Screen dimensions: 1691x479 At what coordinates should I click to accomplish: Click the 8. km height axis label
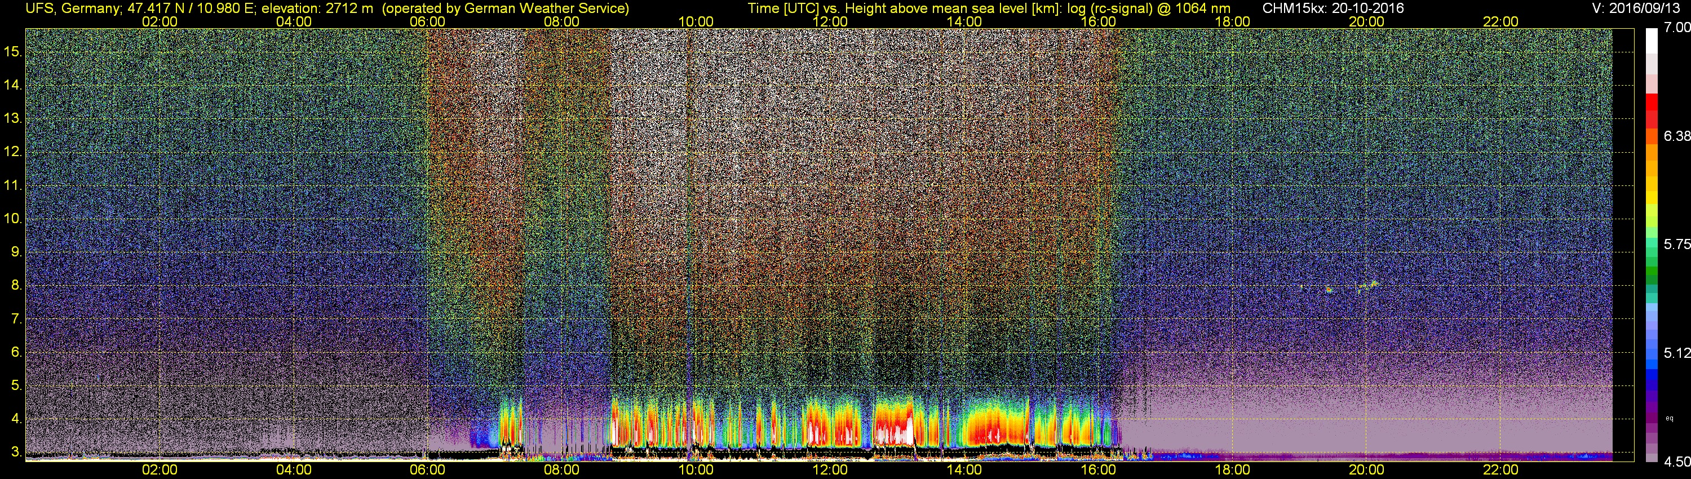point(16,286)
